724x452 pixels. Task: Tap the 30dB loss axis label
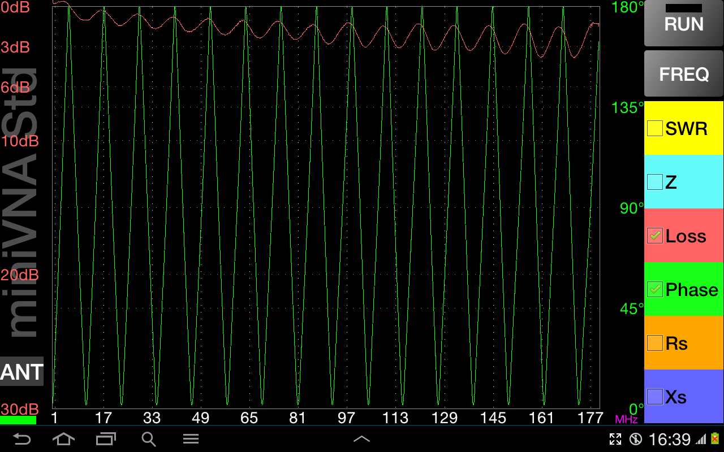[20, 409]
